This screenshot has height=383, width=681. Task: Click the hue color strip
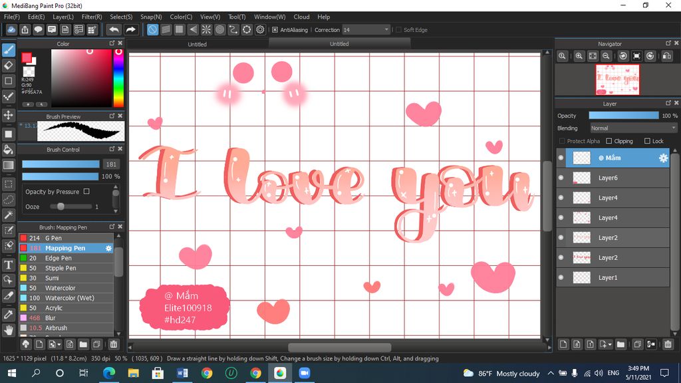click(118, 78)
